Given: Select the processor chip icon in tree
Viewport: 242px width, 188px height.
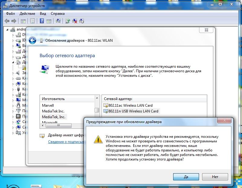Looking at the screenshot, I should [x=18, y=116].
